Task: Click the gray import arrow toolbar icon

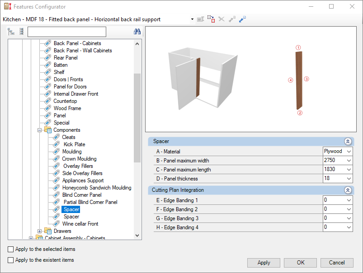Action: [x=232, y=19]
